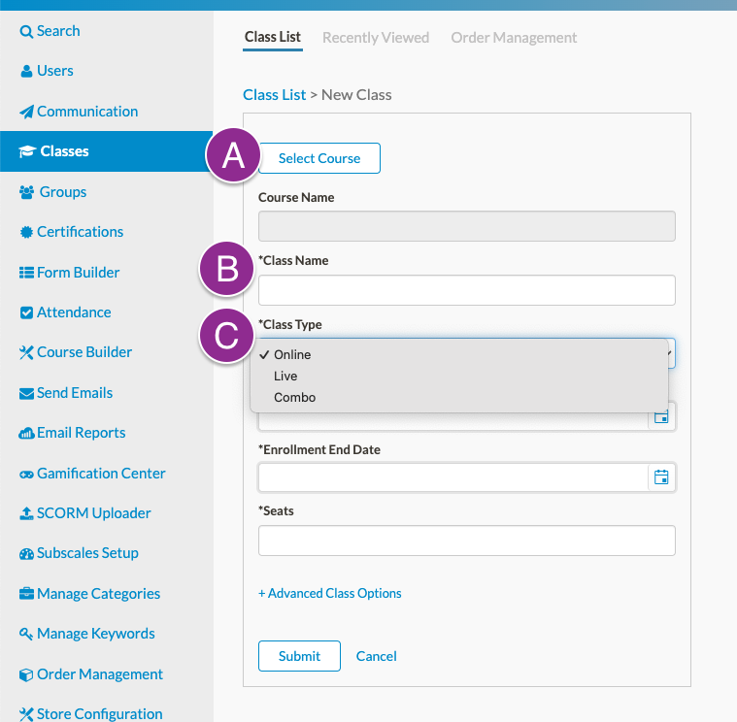Open Attendance in the sidebar
737x722 pixels.
point(74,312)
